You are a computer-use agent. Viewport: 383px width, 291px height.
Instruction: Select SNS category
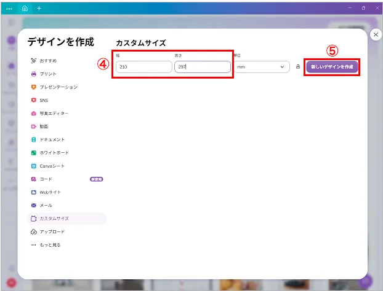click(x=44, y=100)
